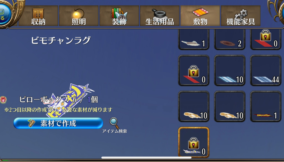Open the 生活用品 daily goods tab

(x=159, y=16)
